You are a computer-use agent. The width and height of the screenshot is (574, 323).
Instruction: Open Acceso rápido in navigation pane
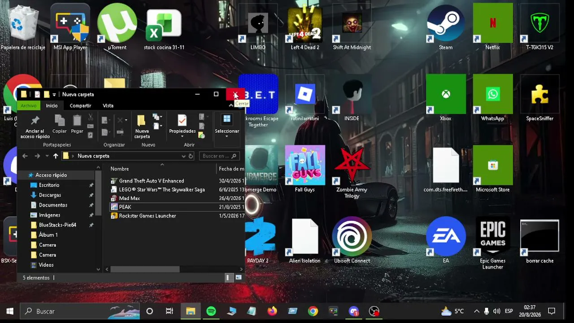click(x=51, y=175)
